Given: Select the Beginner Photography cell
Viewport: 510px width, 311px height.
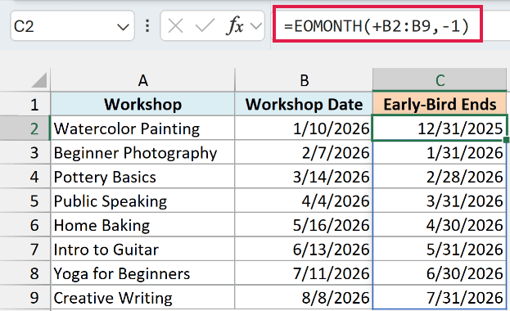Looking at the screenshot, I should click(x=142, y=152).
